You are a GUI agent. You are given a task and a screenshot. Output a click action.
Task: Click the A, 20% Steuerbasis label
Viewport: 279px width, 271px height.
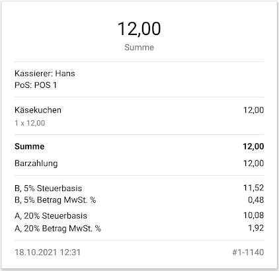[x=51, y=215]
